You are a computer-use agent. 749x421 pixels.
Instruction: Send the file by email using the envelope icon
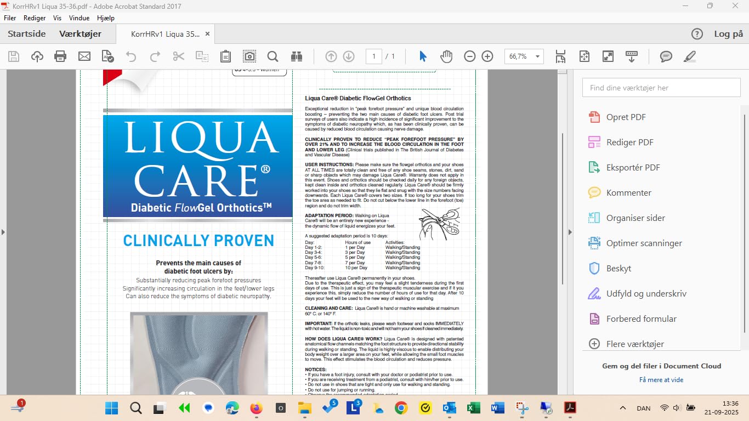(84, 56)
